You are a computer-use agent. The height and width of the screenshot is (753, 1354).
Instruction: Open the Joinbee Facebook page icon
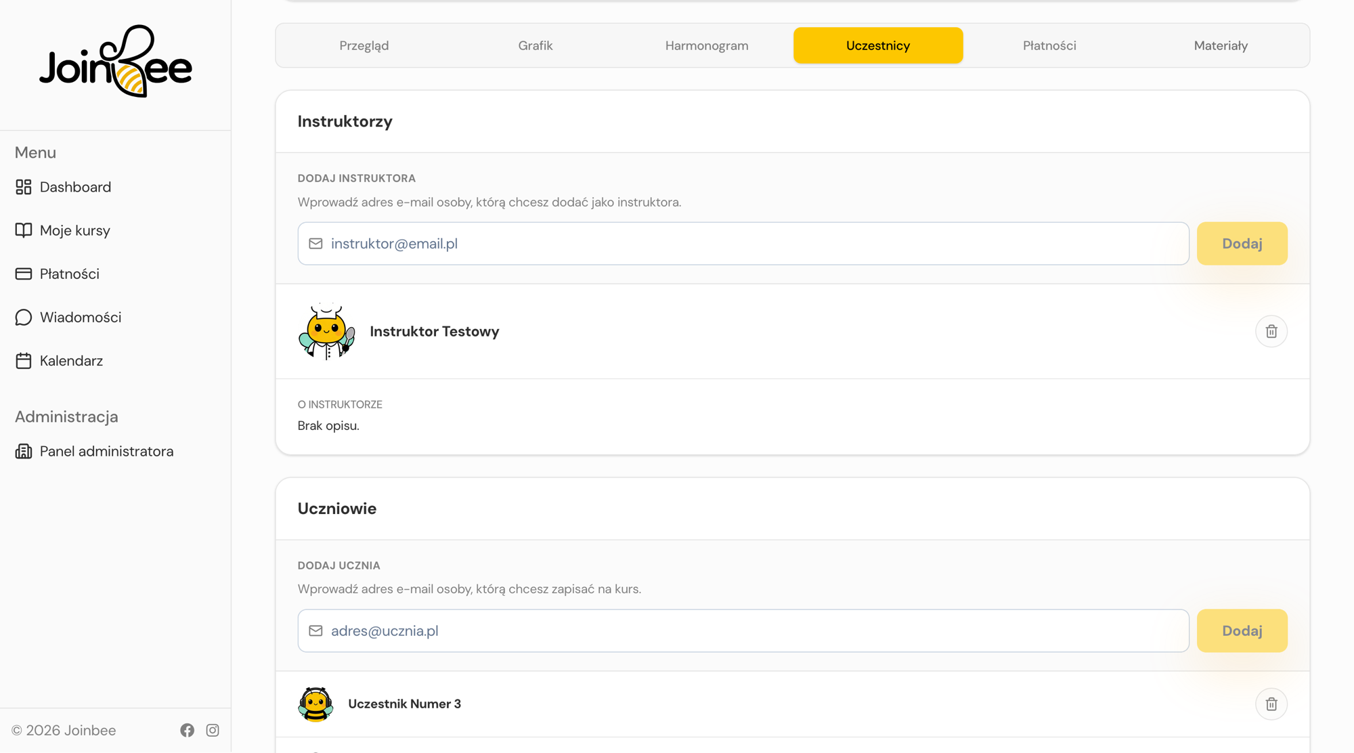(188, 730)
